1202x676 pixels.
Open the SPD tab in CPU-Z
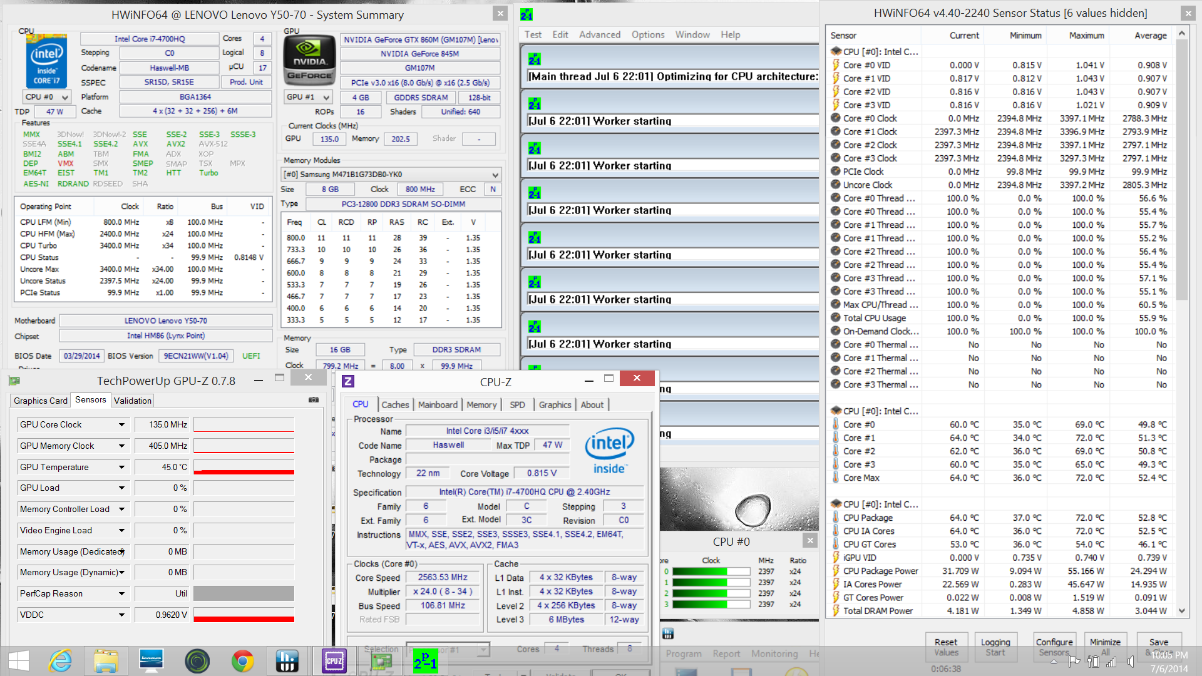pyautogui.click(x=517, y=405)
